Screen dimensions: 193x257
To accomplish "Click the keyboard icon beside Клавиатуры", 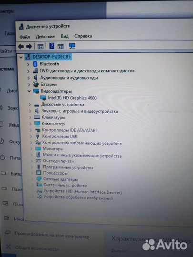I will [37, 117].
